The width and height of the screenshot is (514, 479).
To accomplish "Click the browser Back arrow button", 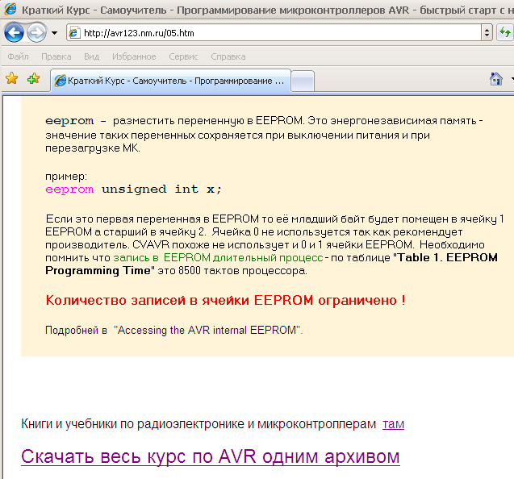I will 14,33.
